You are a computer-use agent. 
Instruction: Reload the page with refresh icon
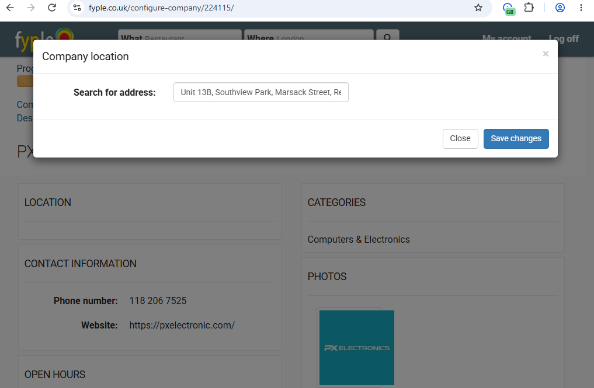(52, 8)
